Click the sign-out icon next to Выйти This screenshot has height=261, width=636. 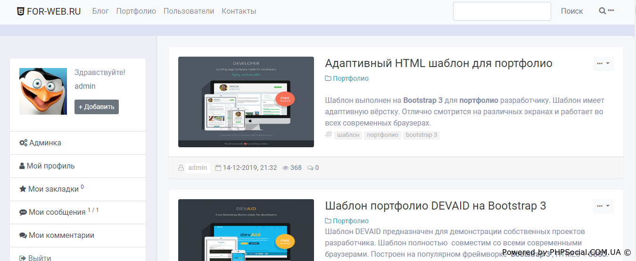(23, 258)
